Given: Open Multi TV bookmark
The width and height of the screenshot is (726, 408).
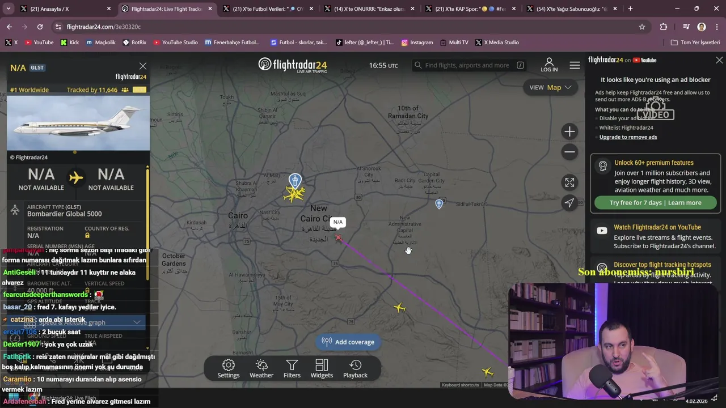Looking at the screenshot, I should click(453, 42).
